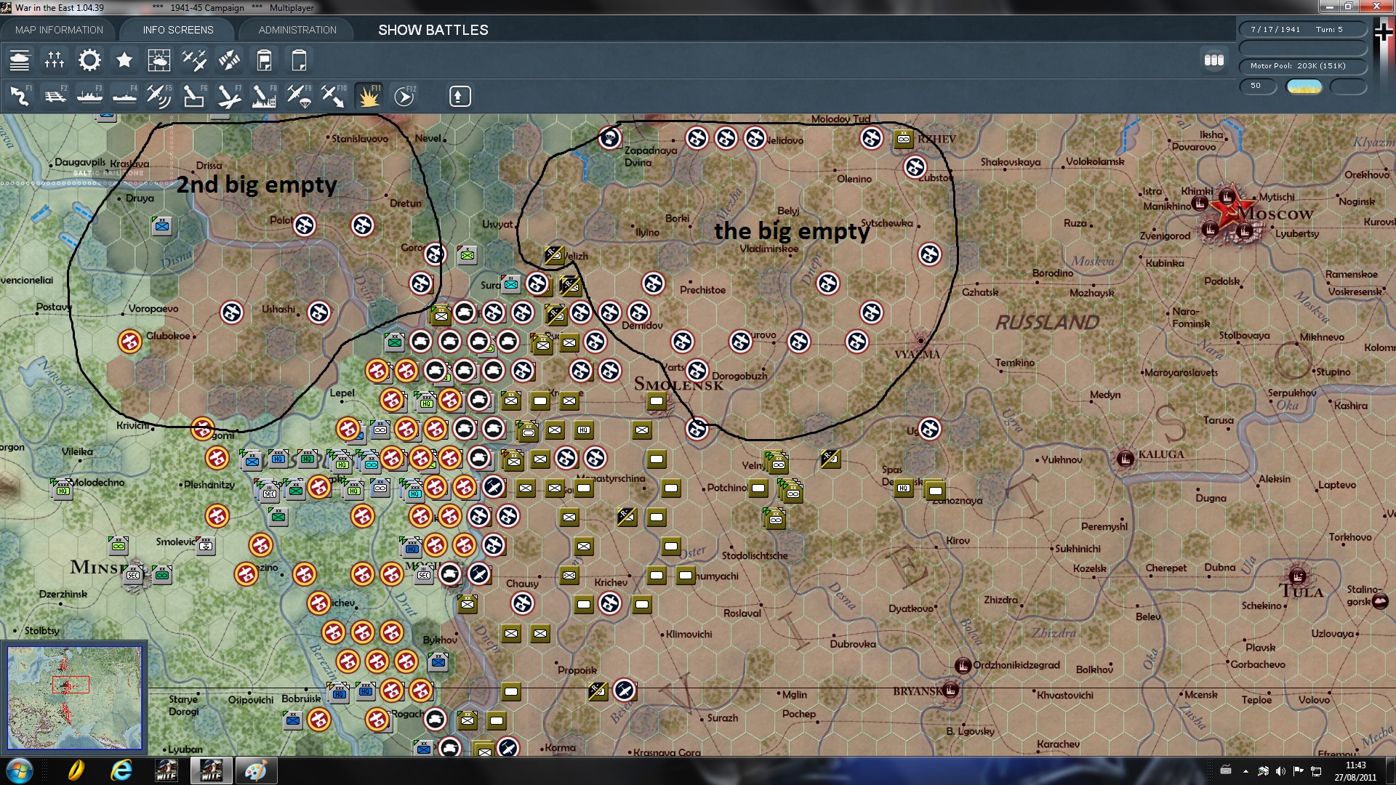Click the Motor Pool readout

point(1303,66)
